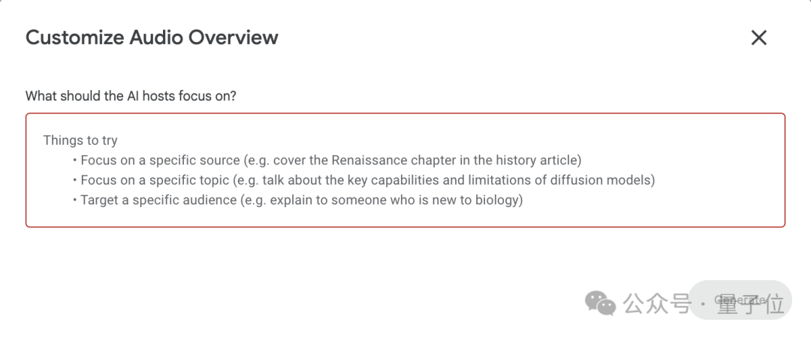This screenshot has height=337, width=811.
Task: Click the 'Things to try' placeholder text
Action: point(80,140)
